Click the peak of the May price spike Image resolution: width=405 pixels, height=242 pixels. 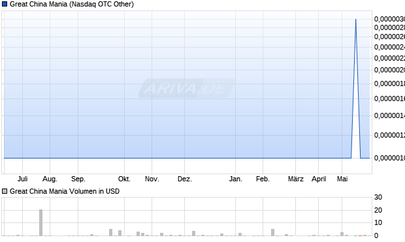355,20
